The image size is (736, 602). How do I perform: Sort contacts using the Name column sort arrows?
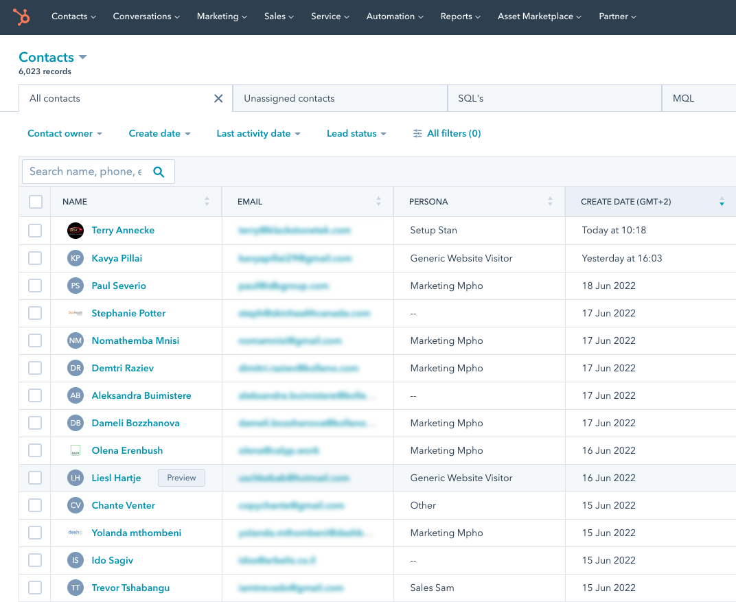click(207, 201)
